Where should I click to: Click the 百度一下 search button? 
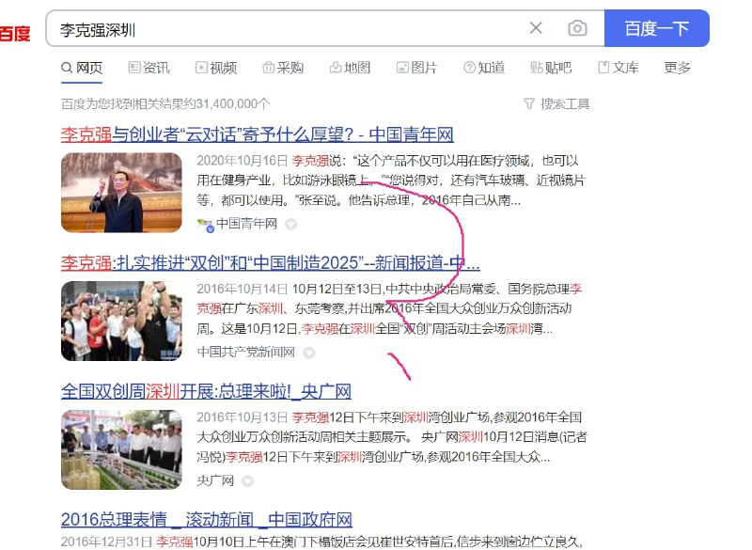click(656, 28)
